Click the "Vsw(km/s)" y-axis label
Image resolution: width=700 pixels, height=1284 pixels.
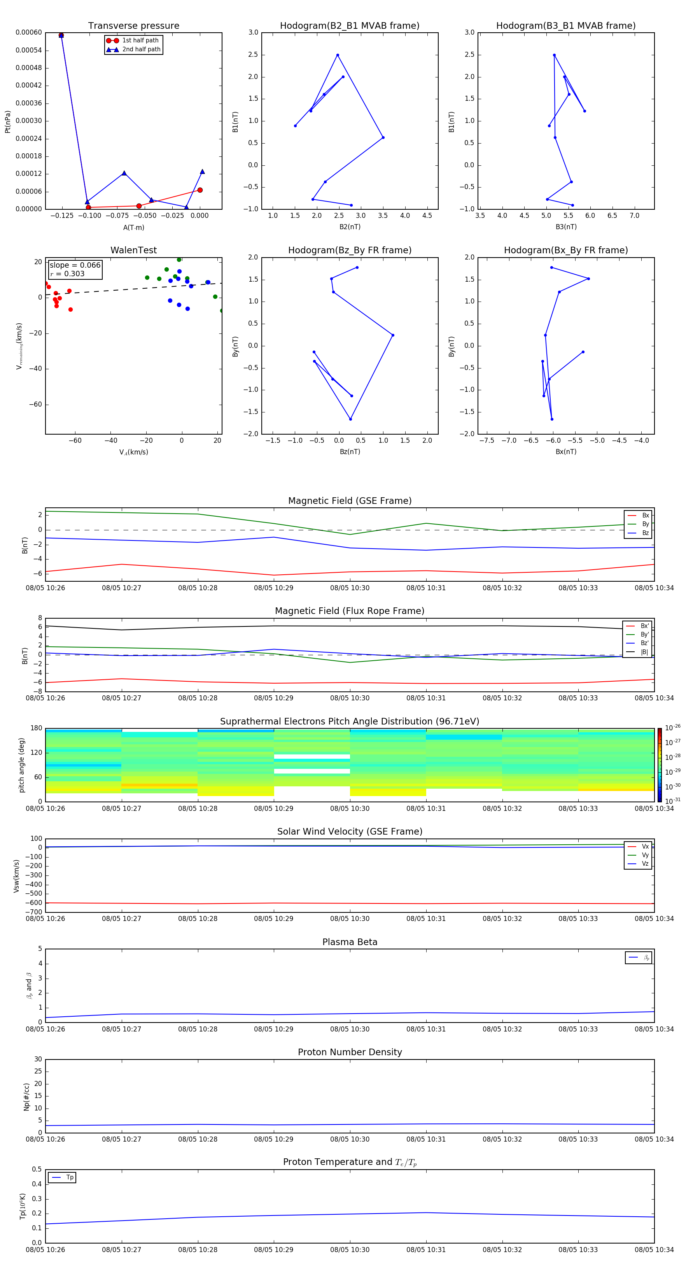pyautogui.click(x=16, y=876)
